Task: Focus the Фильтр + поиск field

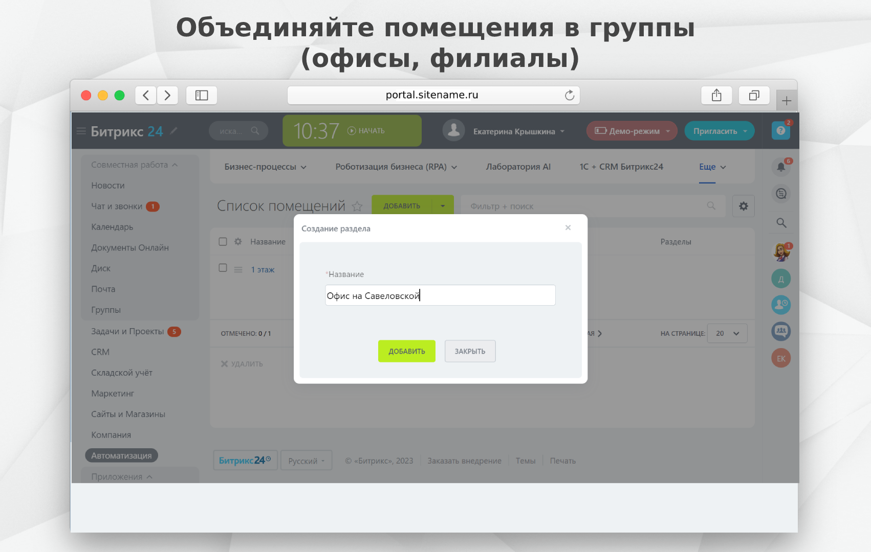Action: 593,206
